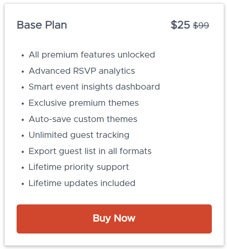
Task: Click 'Smart event insights dashboard' feature
Action: coord(94,87)
